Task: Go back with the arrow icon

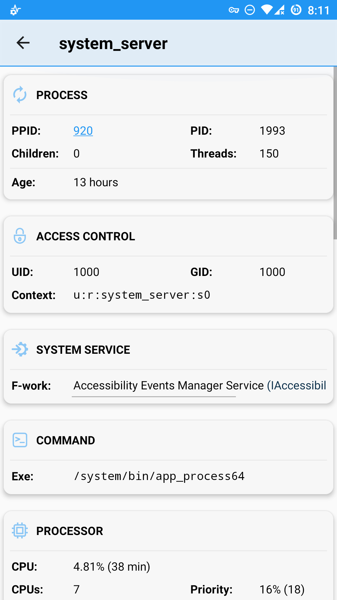Action: [23, 43]
